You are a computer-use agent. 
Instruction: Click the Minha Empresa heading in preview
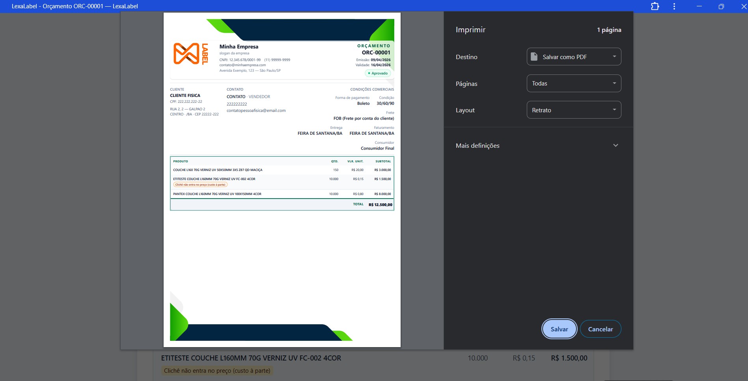[x=239, y=46]
